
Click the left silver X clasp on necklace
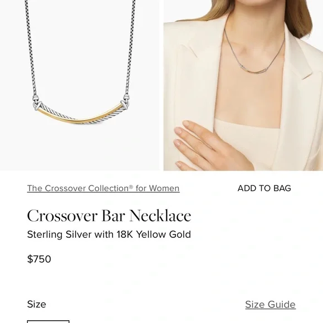37,105
